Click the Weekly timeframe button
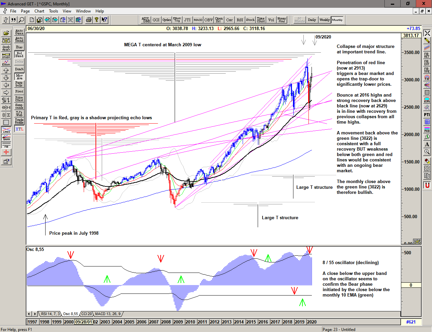432x332 pixels. pyautogui.click(x=324, y=20)
